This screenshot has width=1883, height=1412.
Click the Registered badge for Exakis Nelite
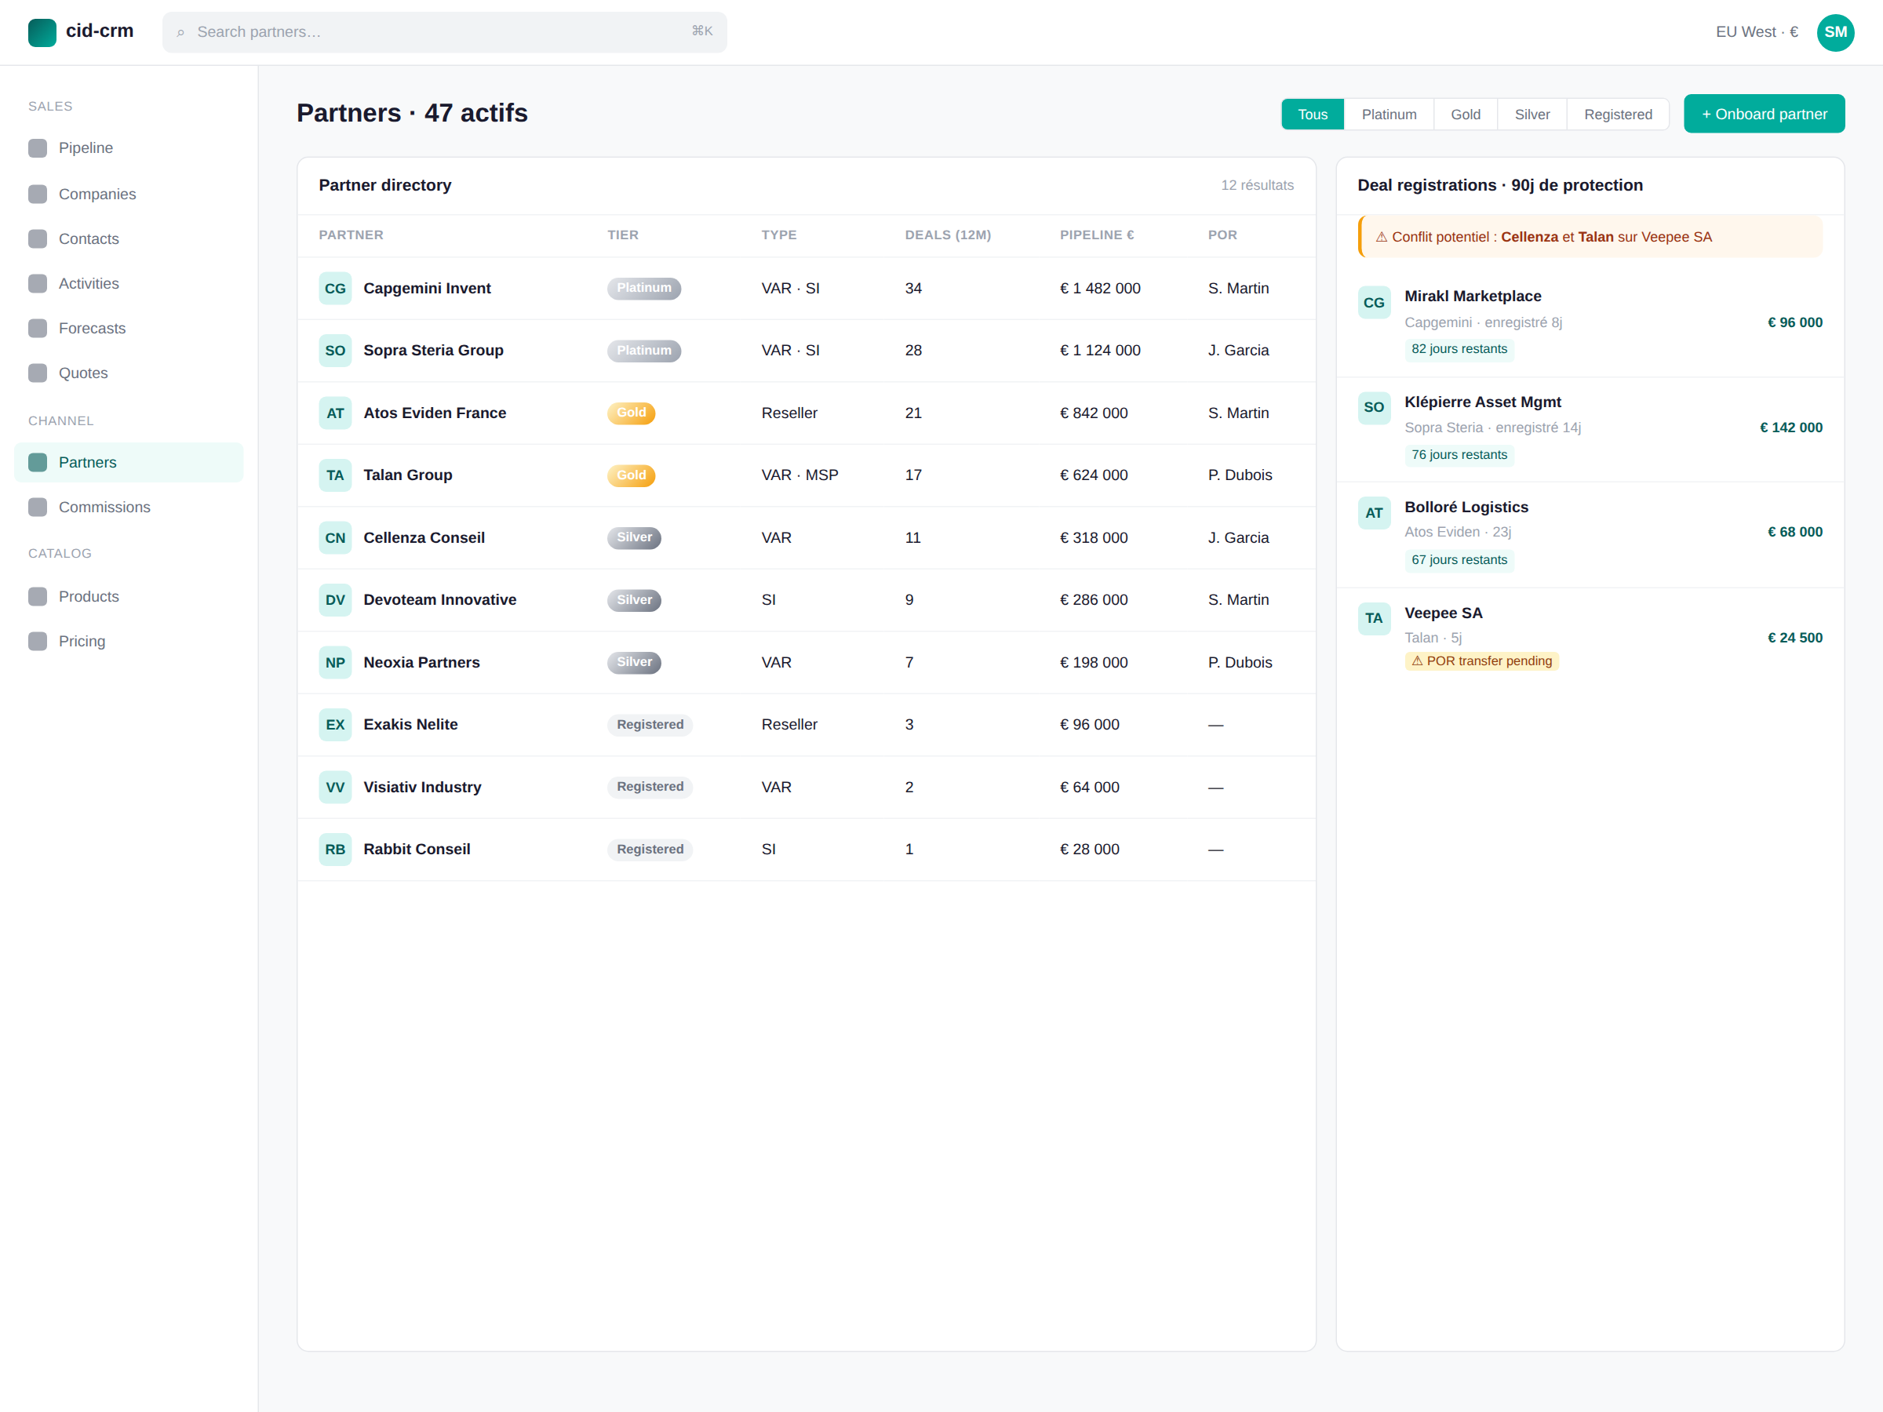click(650, 724)
